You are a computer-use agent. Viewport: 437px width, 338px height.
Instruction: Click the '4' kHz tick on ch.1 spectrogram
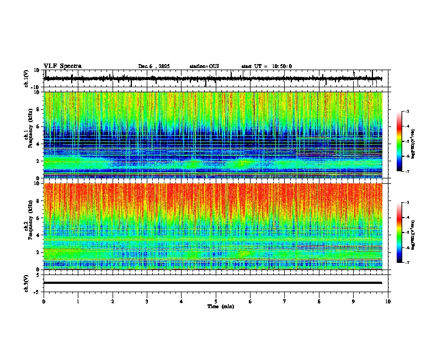click(x=38, y=144)
